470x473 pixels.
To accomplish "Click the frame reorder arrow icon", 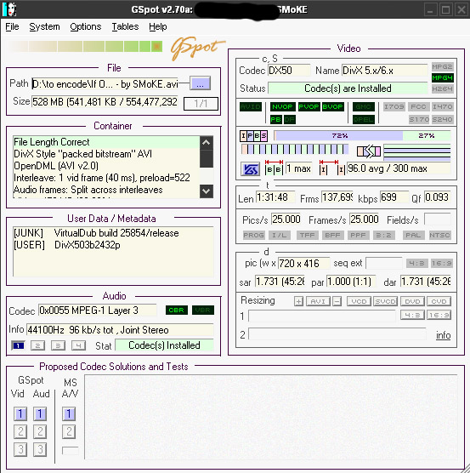I will (369, 151).
